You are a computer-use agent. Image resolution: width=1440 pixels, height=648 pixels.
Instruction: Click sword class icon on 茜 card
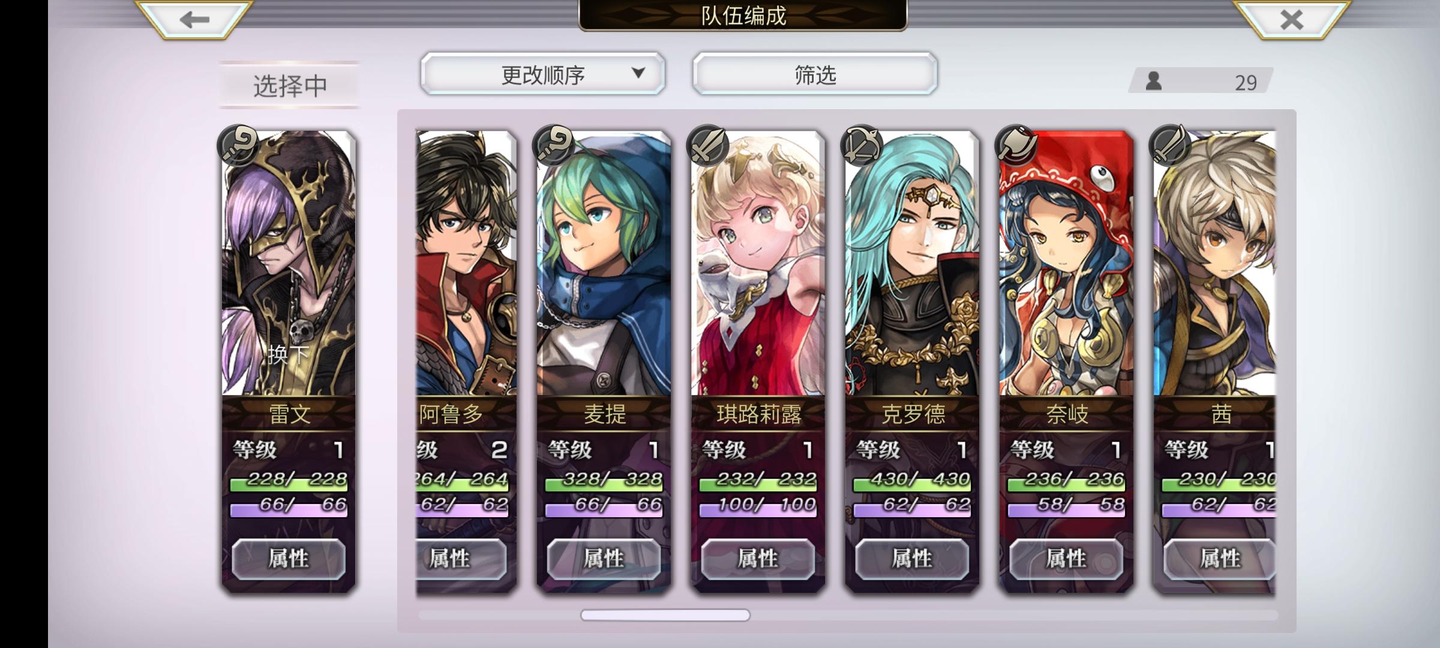click(1170, 145)
